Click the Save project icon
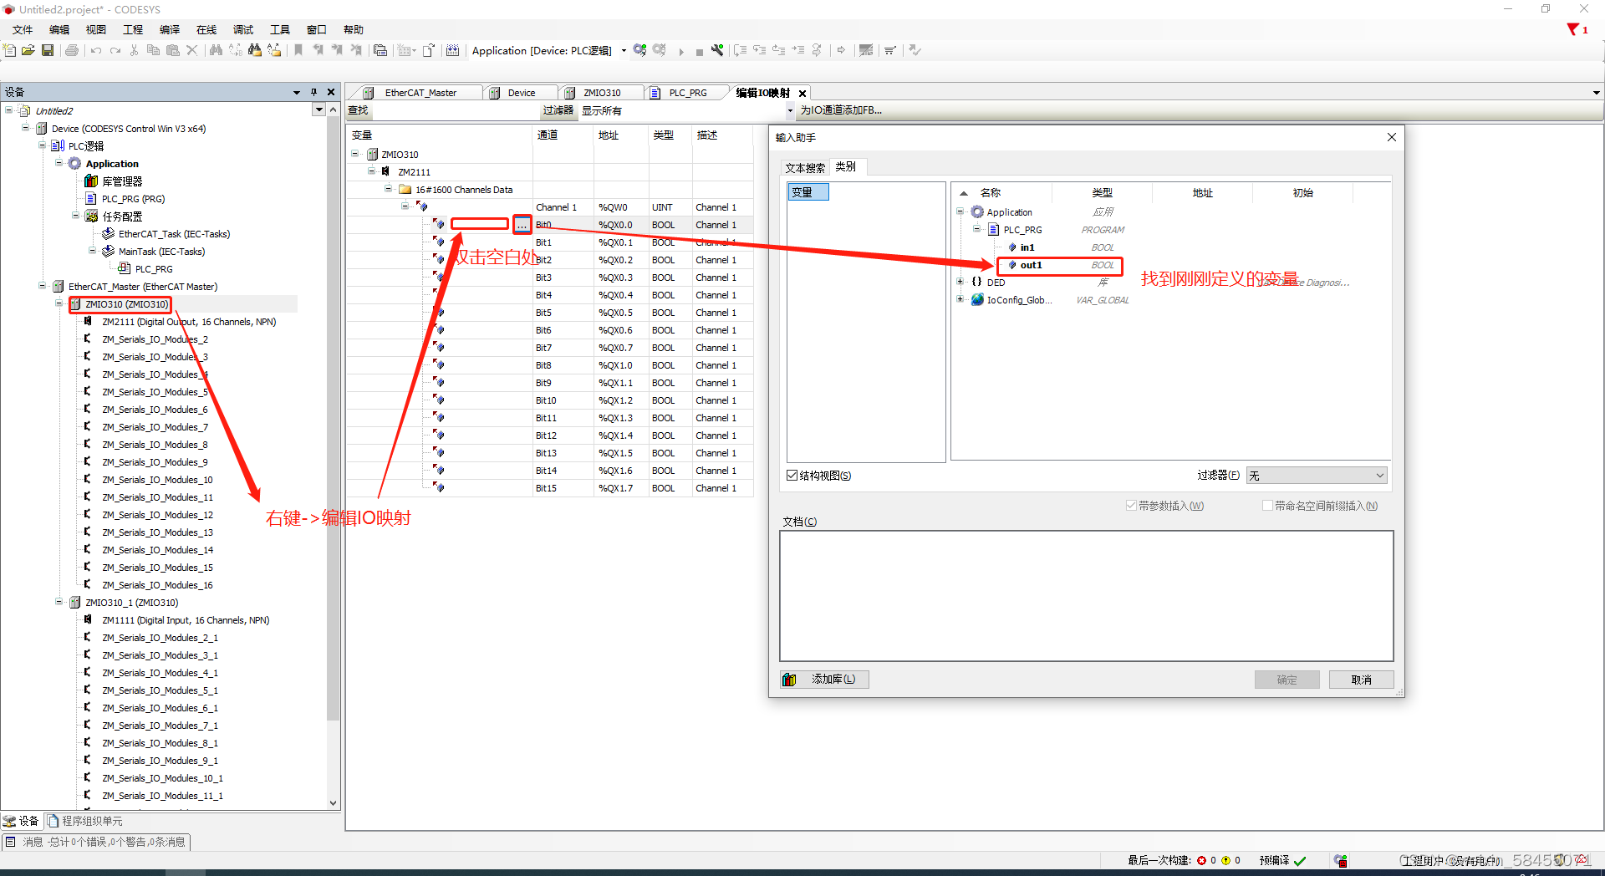 (x=48, y=50)
